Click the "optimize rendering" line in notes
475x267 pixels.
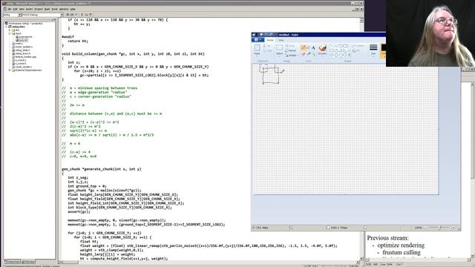tap(401, 245)
